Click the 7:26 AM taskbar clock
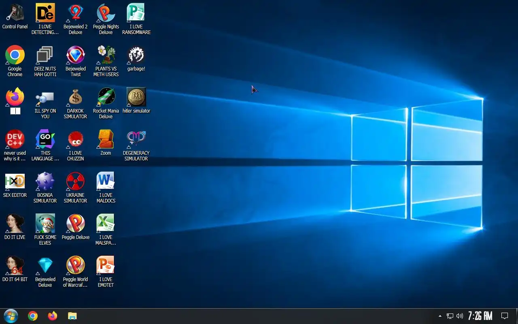Viewport: 518px width, 324px height. click(x=480, y=316)
